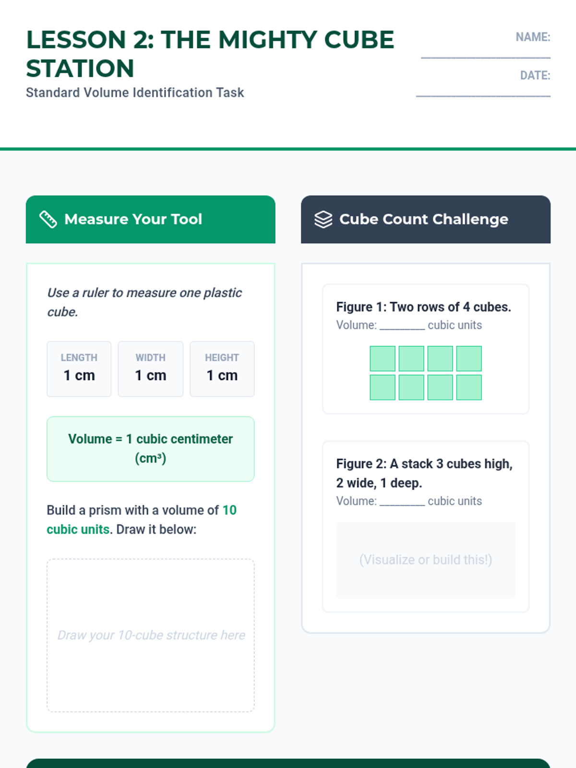Click the Date blank line

coord(483,96)
